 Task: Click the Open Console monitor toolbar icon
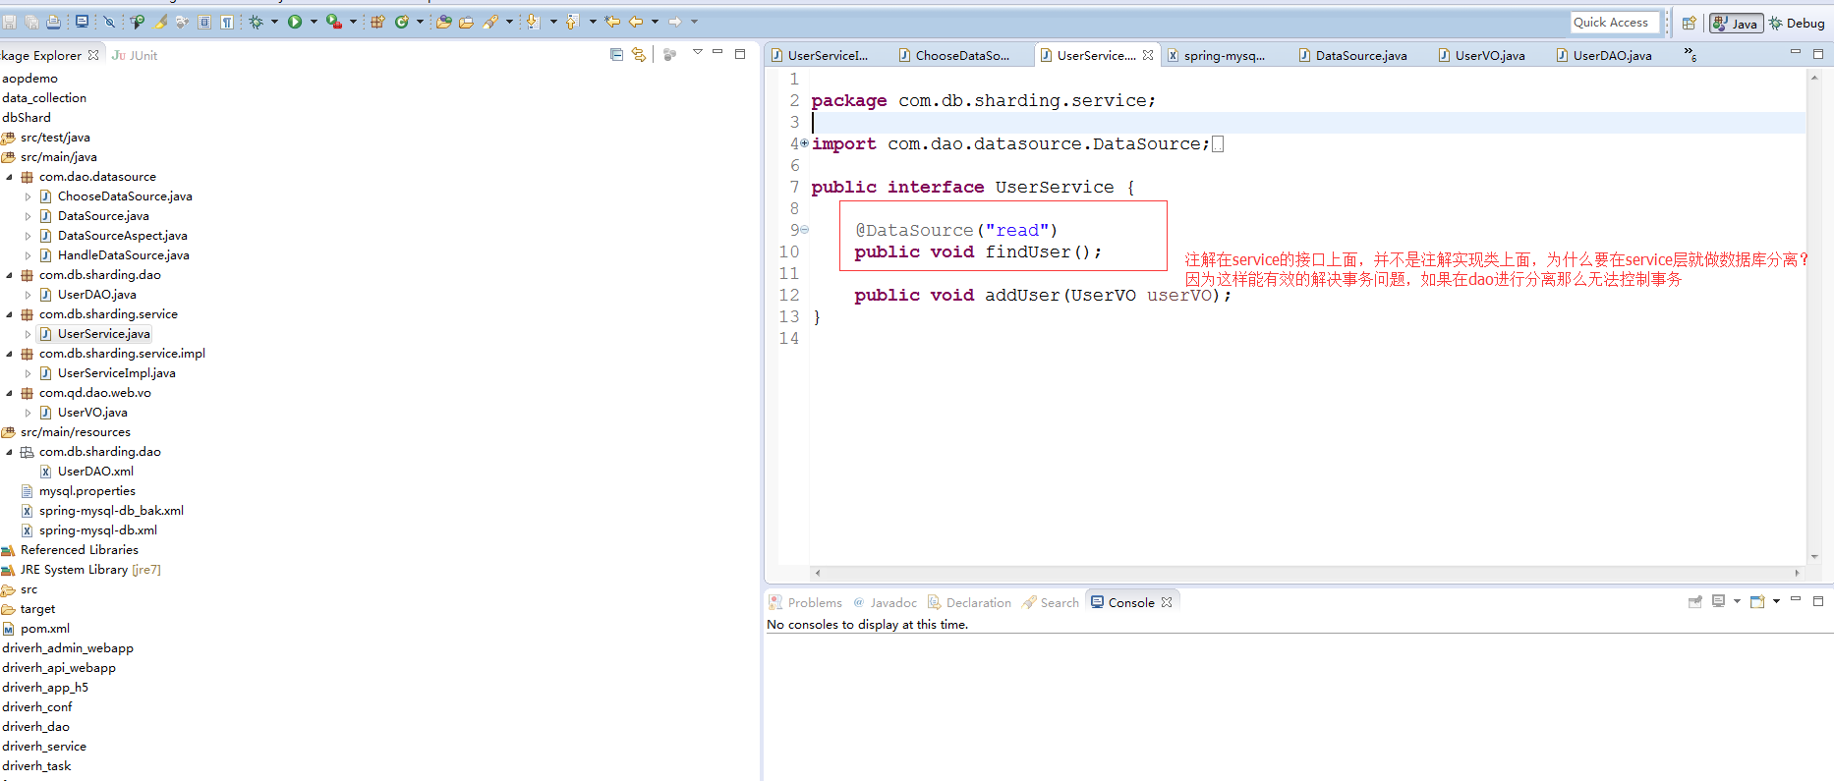point(82,22)
